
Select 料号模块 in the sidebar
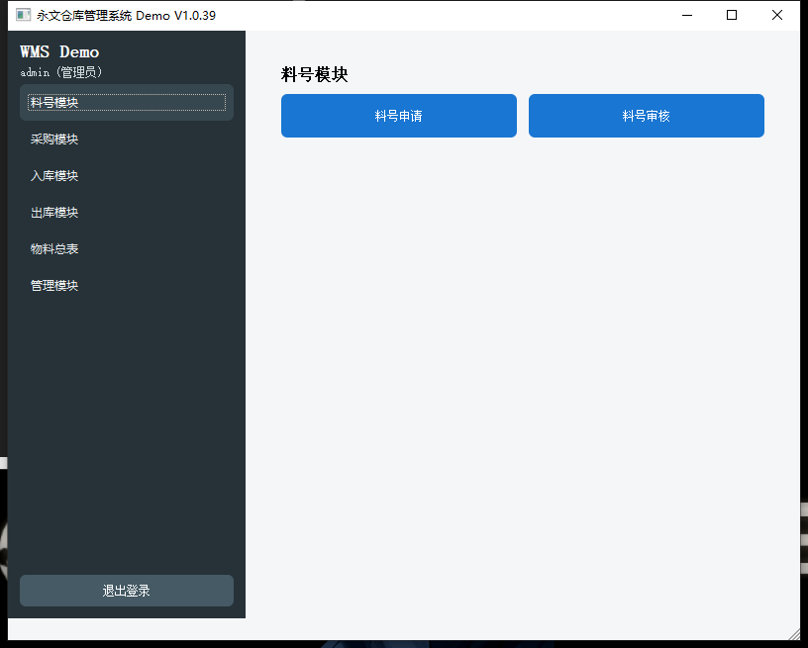pos(127,103)
